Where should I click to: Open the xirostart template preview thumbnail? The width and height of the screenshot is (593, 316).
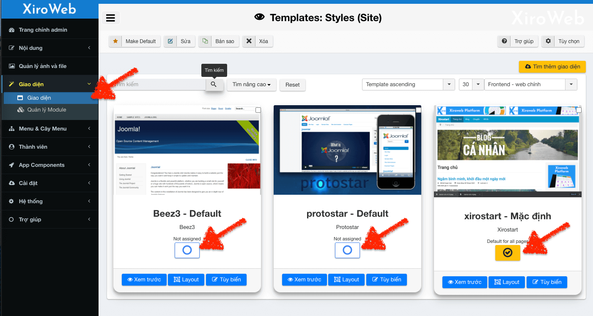click(508, 151)
